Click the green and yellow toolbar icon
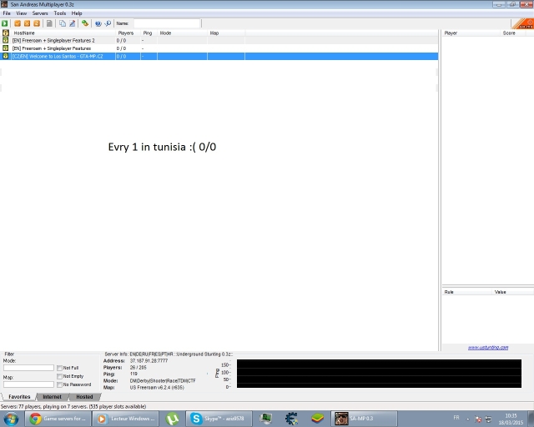This screenshot has height=427, width=534. 85,23
